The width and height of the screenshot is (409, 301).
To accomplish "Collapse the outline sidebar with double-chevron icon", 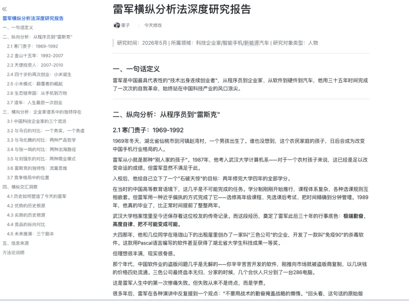I will [5, 9].
